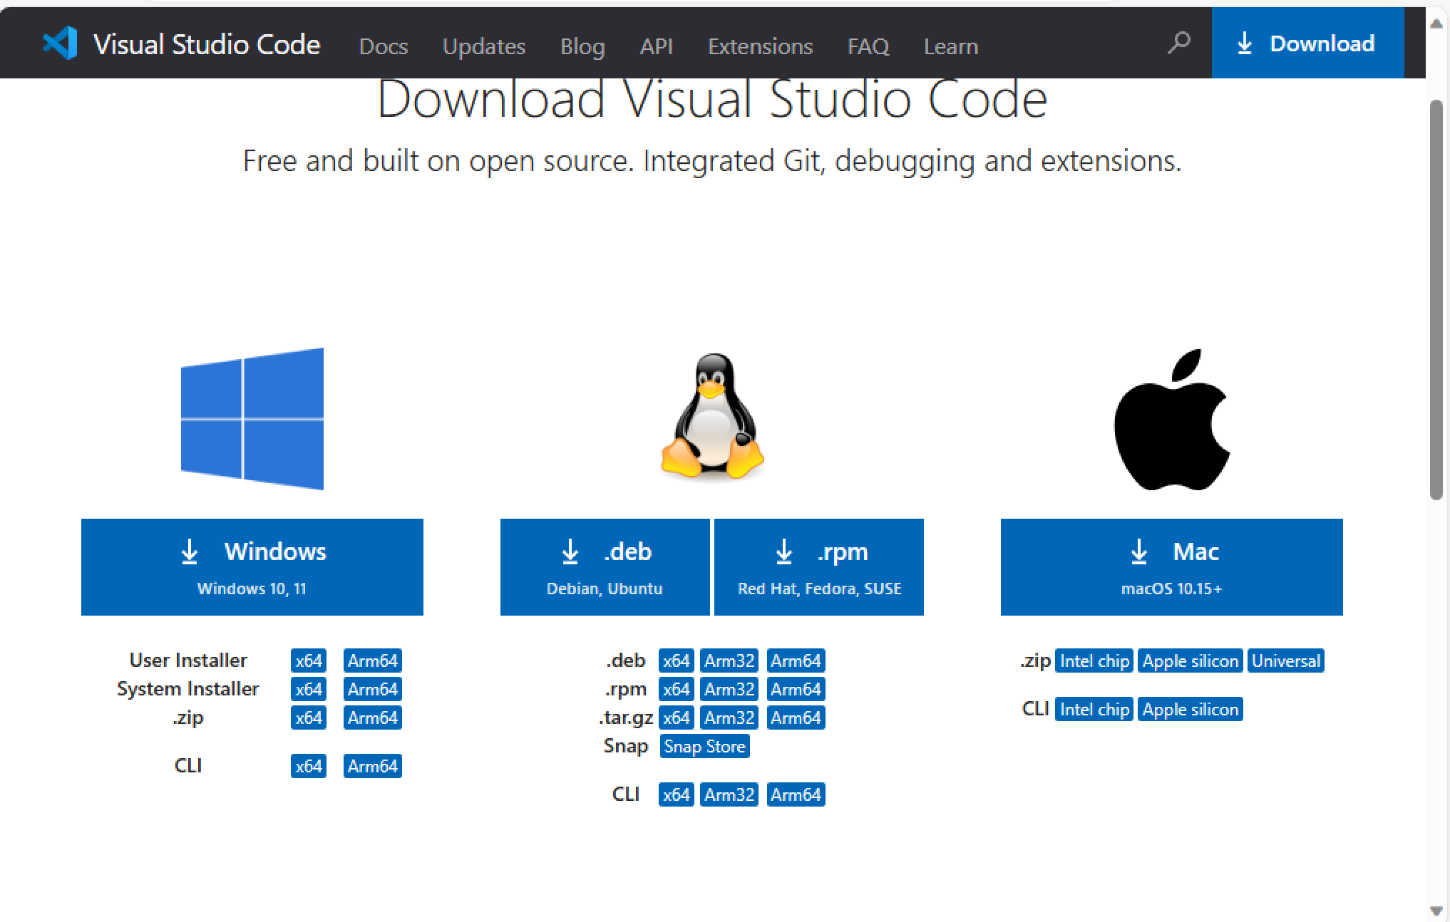The image size is (1450, 922).
Task: Get the Mac Universal .zip download
Action: [1286, 661]
